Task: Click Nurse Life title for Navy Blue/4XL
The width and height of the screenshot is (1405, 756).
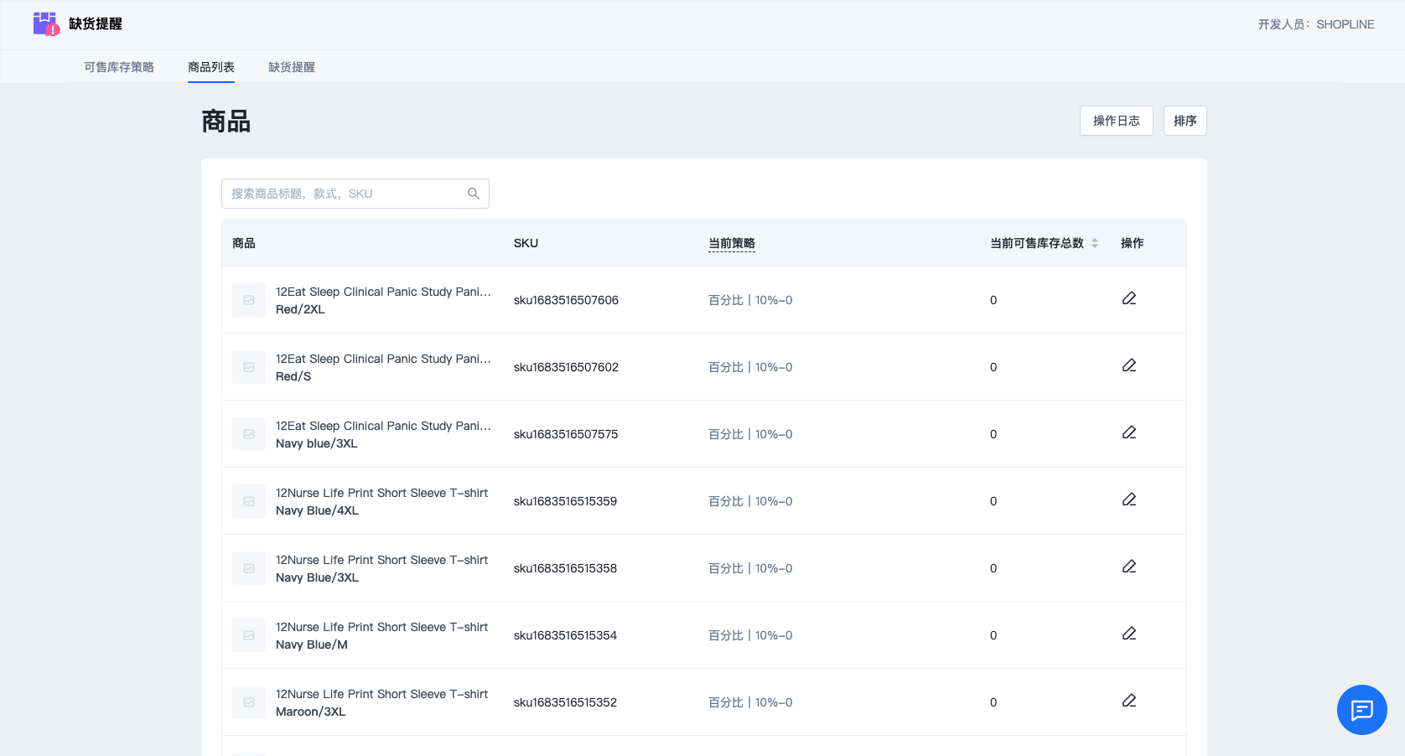Action: pos(381,493)
